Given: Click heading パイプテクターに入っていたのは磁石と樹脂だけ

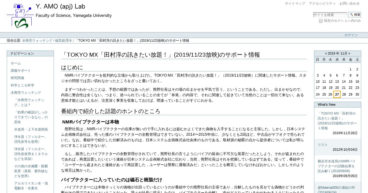Looking at the screenshot, I should pyautogui.click(x=112, y=180).
